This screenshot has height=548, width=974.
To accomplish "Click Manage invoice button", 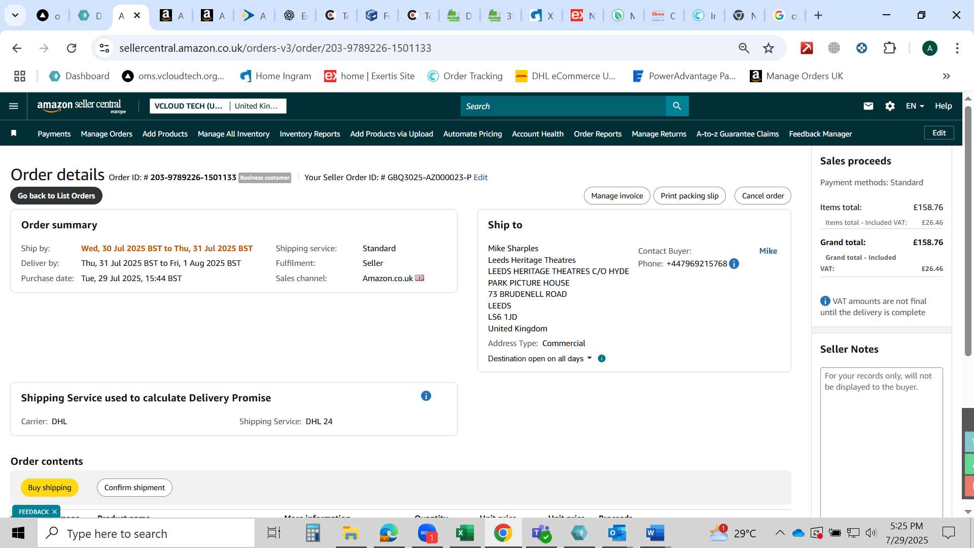I will [x=617, y=196].
